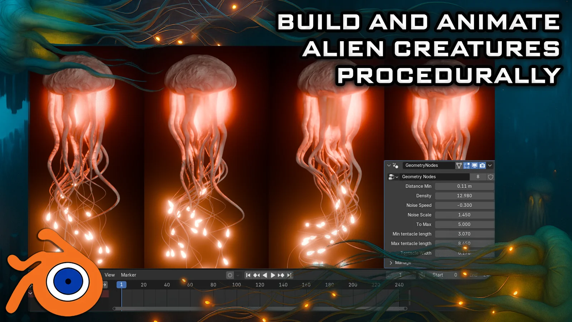Adjust the Density value slider
572x322 pixels.
coord(465,196)
